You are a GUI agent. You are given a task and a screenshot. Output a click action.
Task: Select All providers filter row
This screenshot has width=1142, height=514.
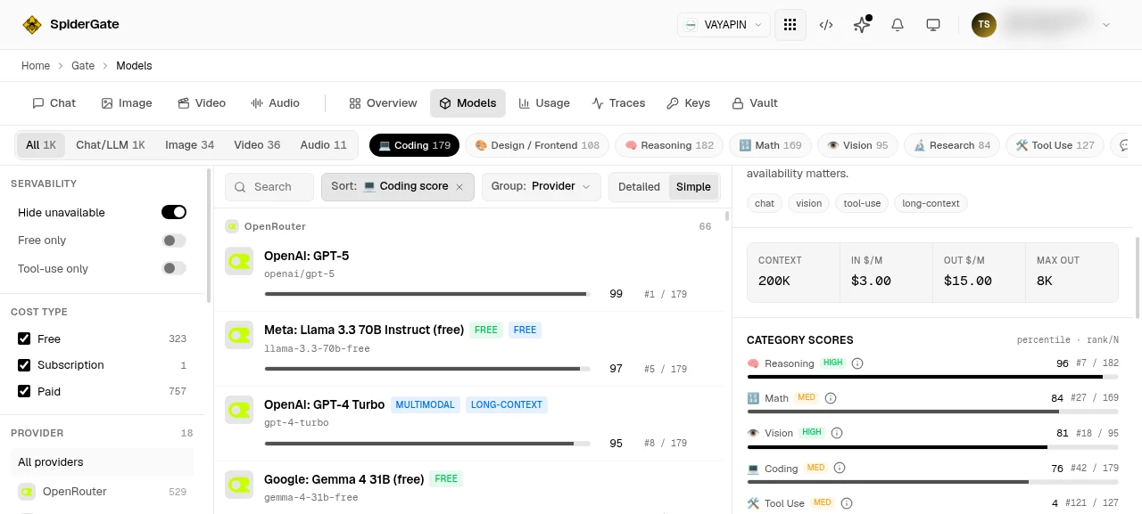[x=103, y=462]
